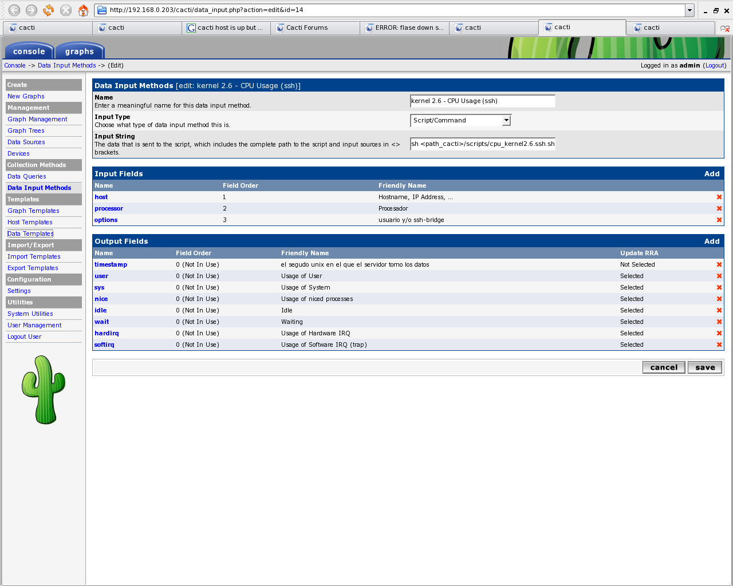Open Graph Templates in sidebar
Viewport: 733px width, 586px height.
[x=33, y=211]
